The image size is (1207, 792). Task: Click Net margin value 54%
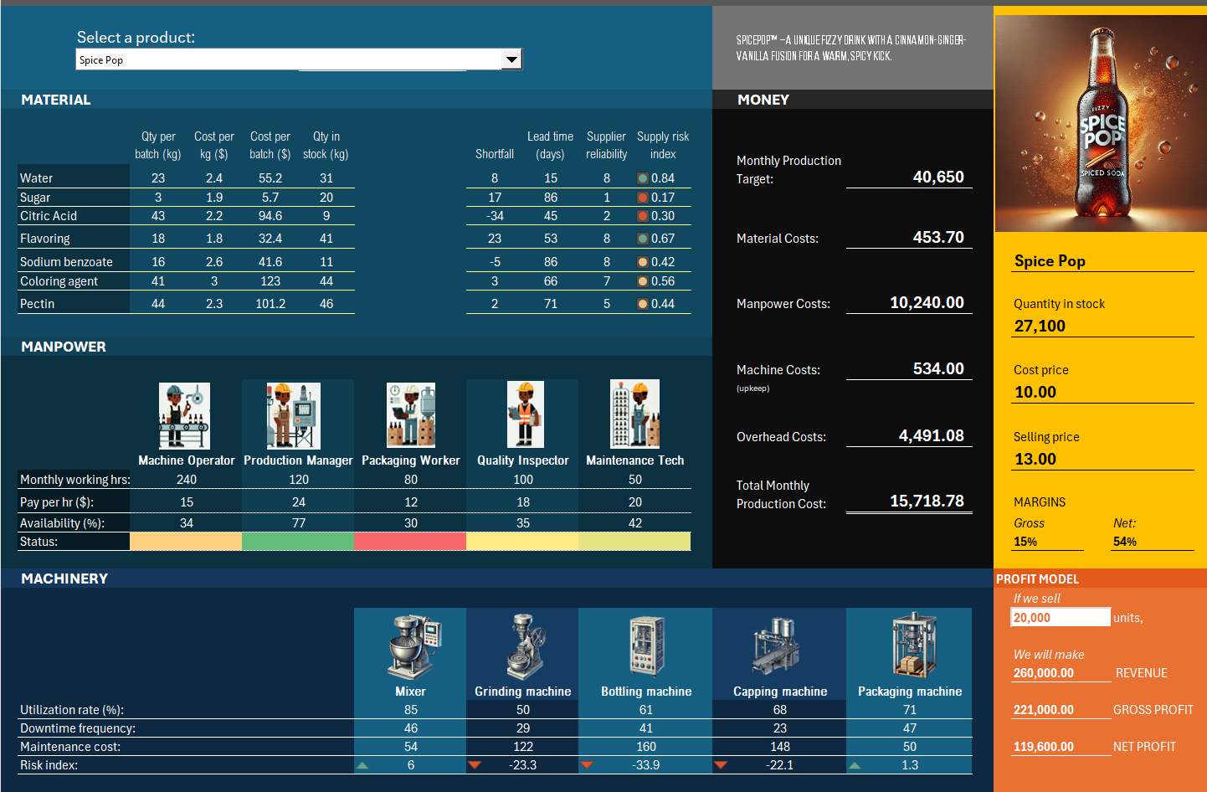pos(1125,542)
